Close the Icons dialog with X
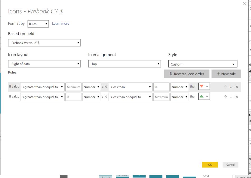This screenshot has height=178, width=251. pos(244,4)
